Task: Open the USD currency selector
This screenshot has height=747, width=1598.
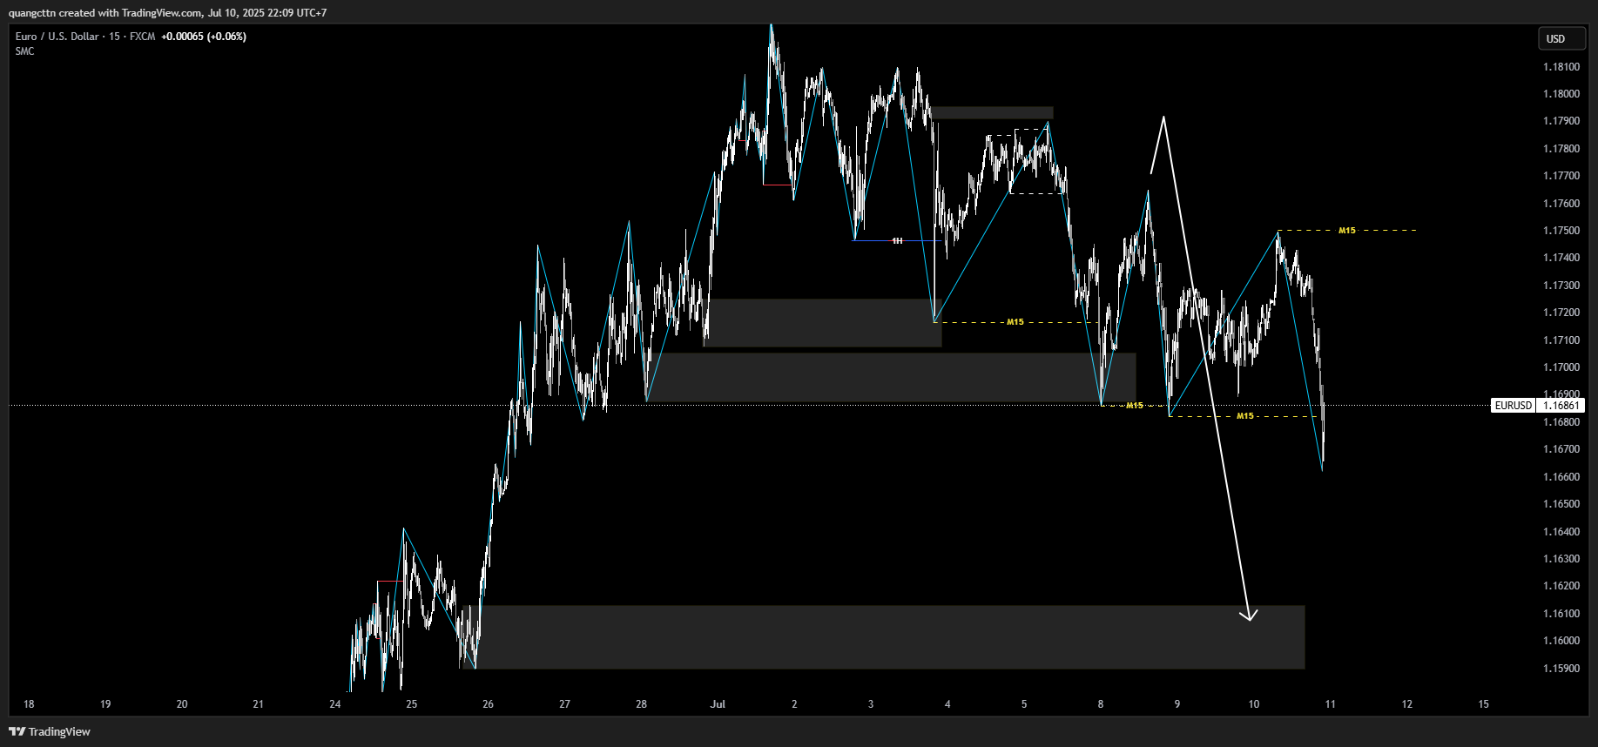Action: [1561, 38]
